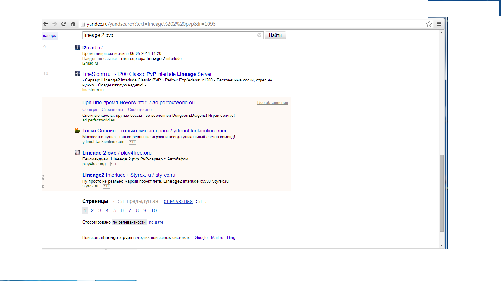This screenshot has width=501, height=281.
Task: Click the LineStorm.ru favicon
Action: click(77, 74)
